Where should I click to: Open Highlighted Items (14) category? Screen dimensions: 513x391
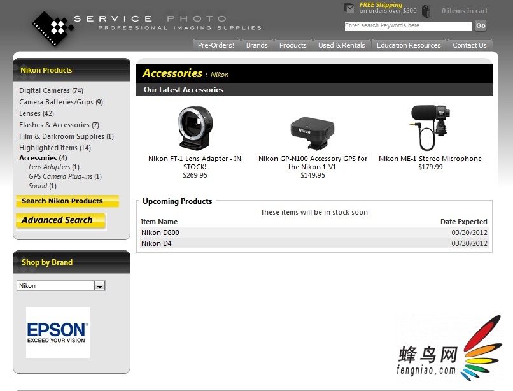(55, 148)
